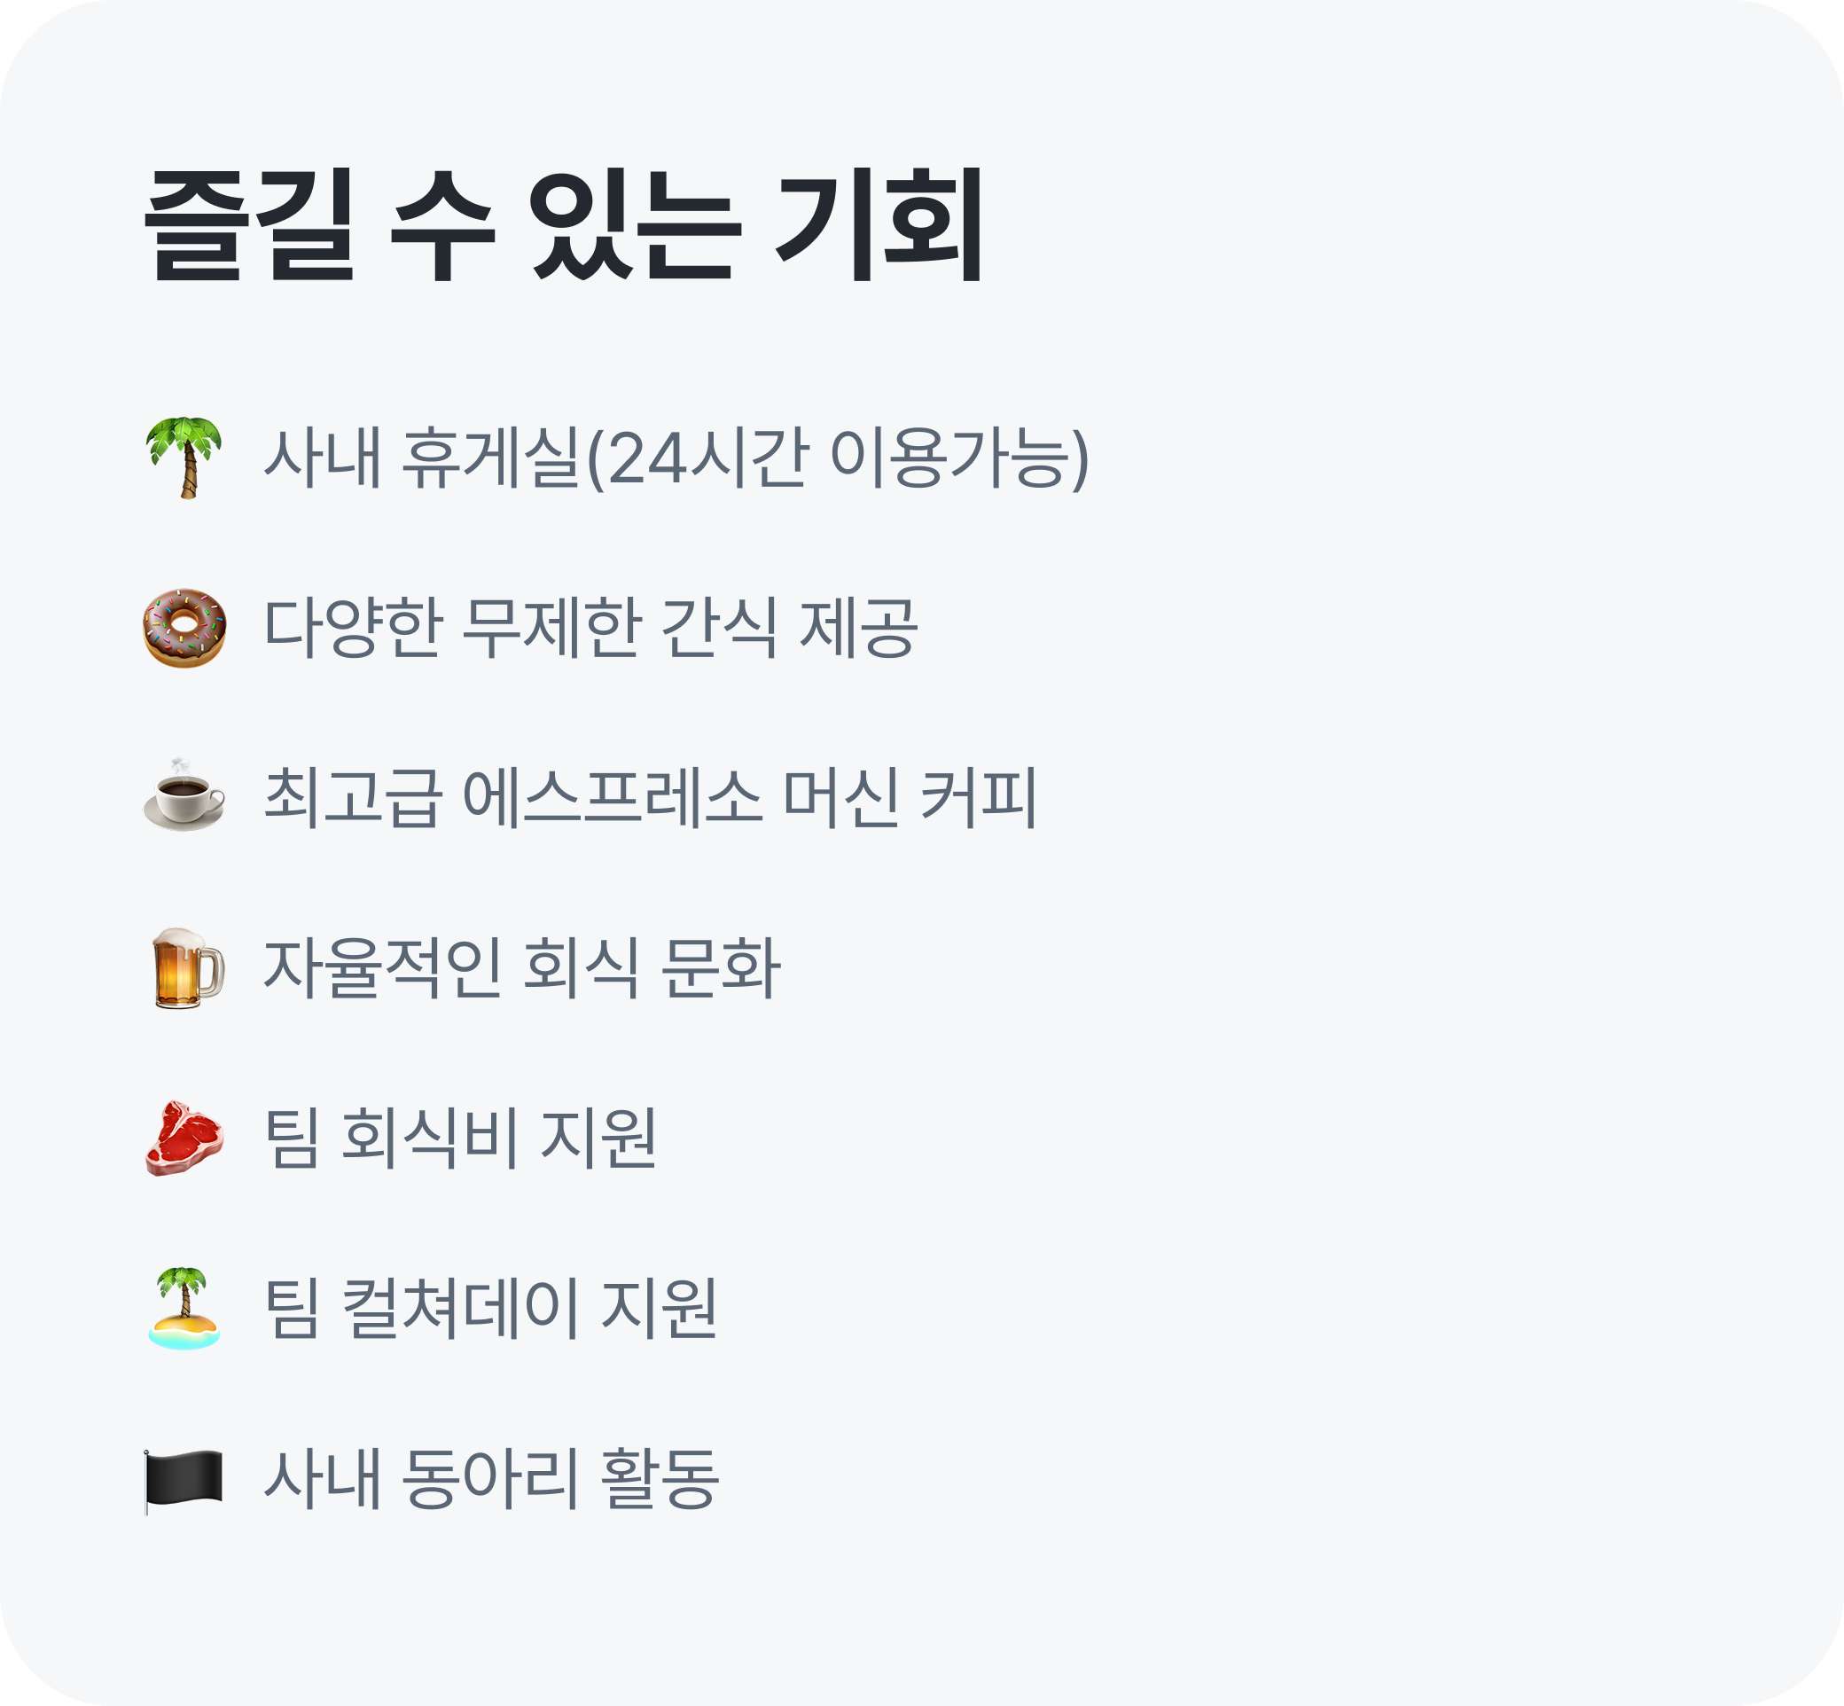The image size is (1844, 1706).
Task: Click the desert island emoji icon
Action: coord(184,1307)
